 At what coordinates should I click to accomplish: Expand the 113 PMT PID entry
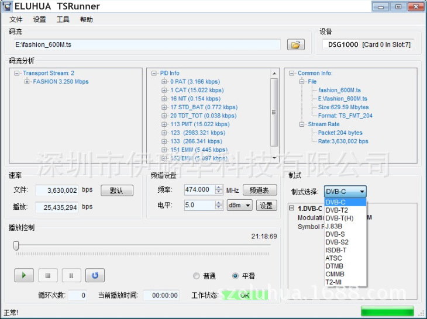click(x=164, y=124)
